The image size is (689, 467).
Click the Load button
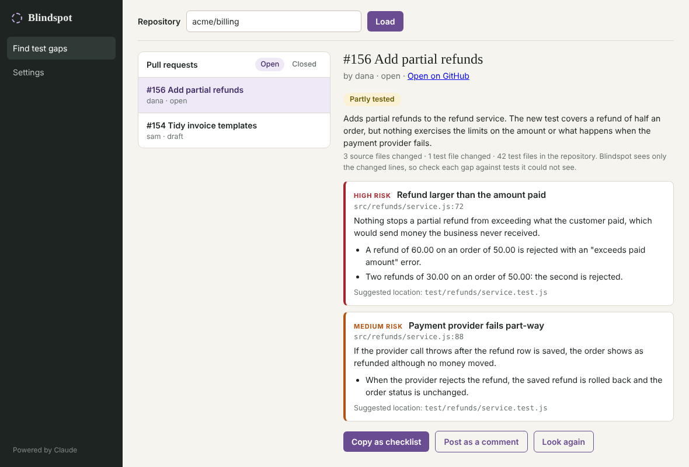[385, 22]
